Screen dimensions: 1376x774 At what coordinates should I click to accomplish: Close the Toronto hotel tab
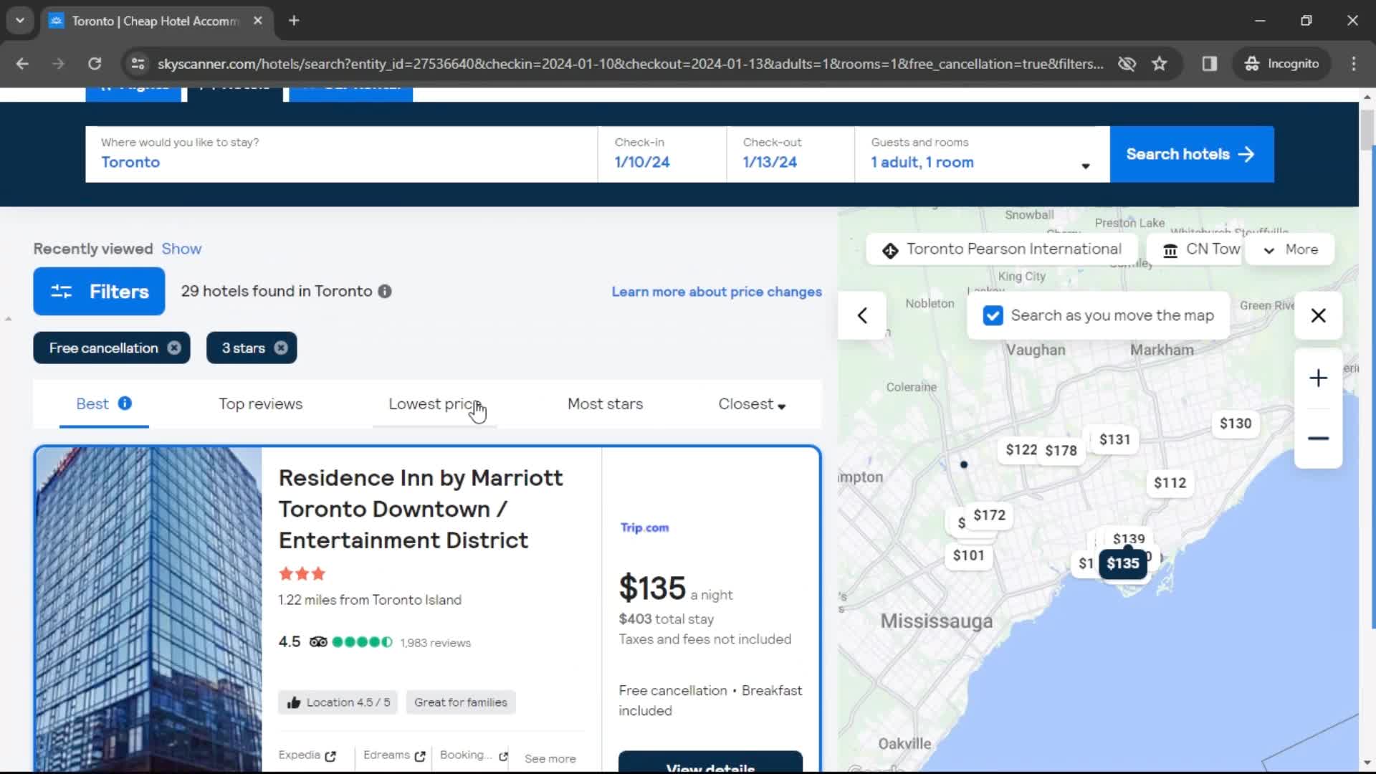pos(258,21)
